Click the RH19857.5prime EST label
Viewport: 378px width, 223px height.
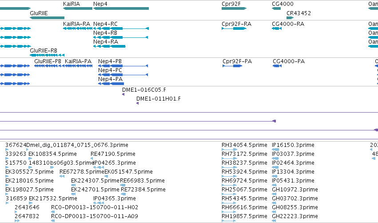coord(244,216)
